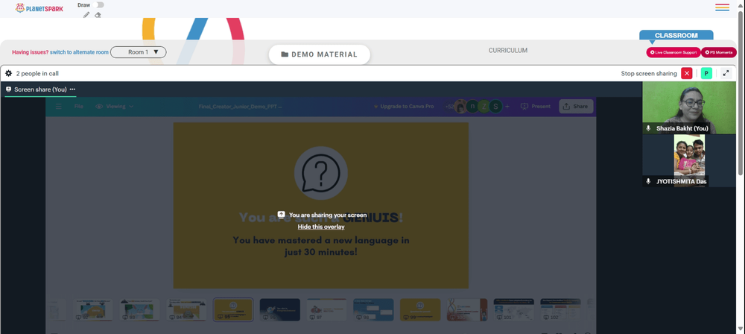745x334 pixels.
Task: Toggle the Draw switch on
Action: pyautogui.click(x=99, y=4)
